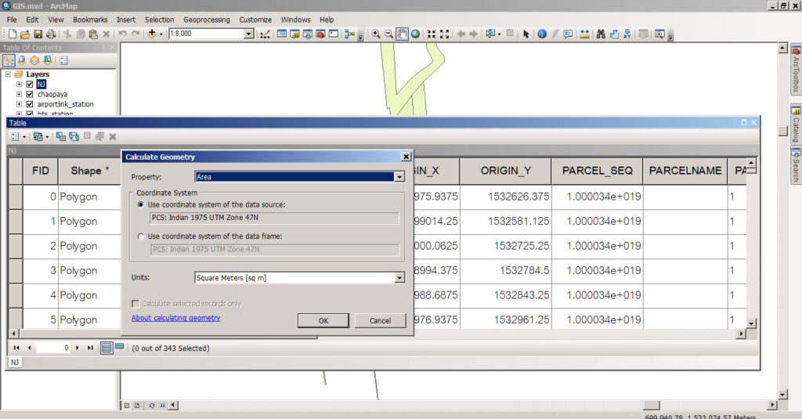Screen dimensions: 802x419
Task: Click the Switch Selection table icon
Action: pos(74,136)
